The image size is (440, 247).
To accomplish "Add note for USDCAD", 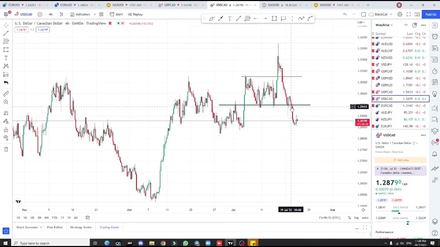I will [x=401, y=160].
